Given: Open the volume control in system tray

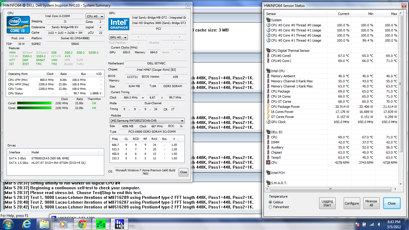Looking at the screenshot, I should pos(379,224).
